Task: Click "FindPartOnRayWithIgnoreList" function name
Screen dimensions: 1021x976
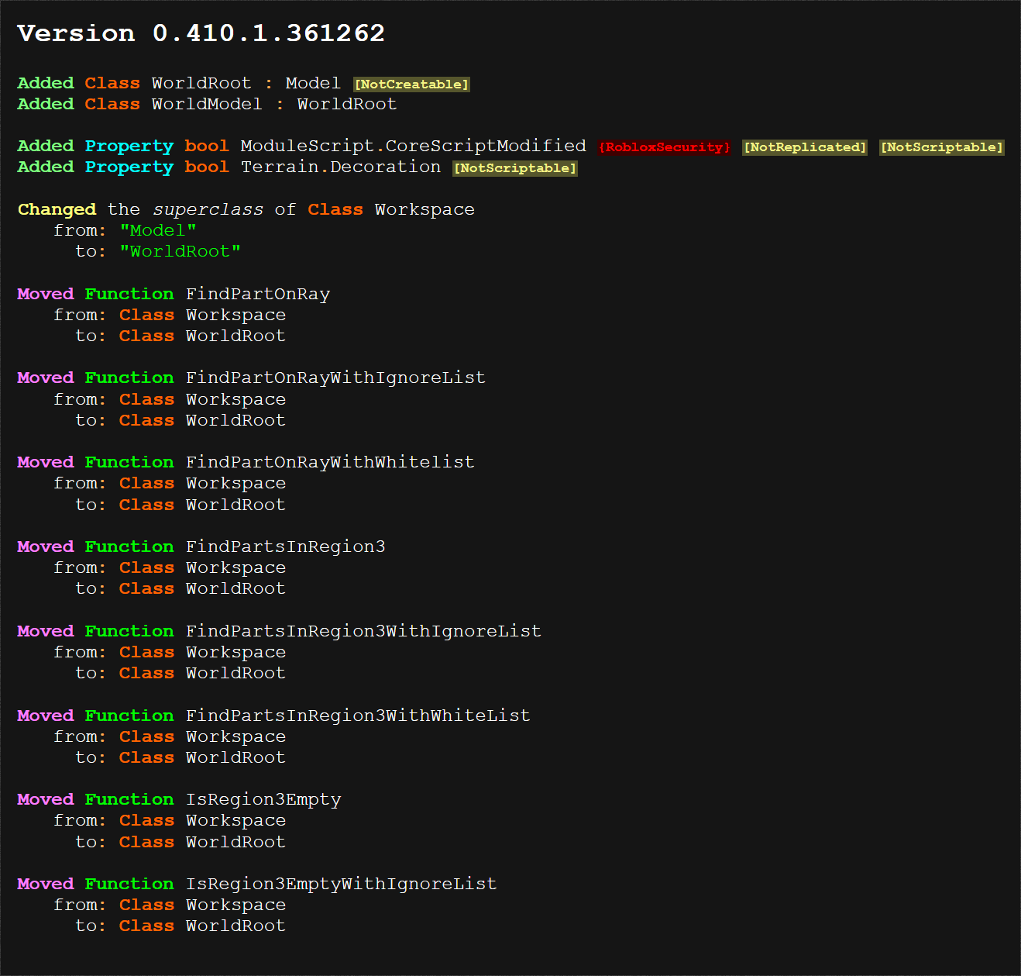Action: pos(335,378)
